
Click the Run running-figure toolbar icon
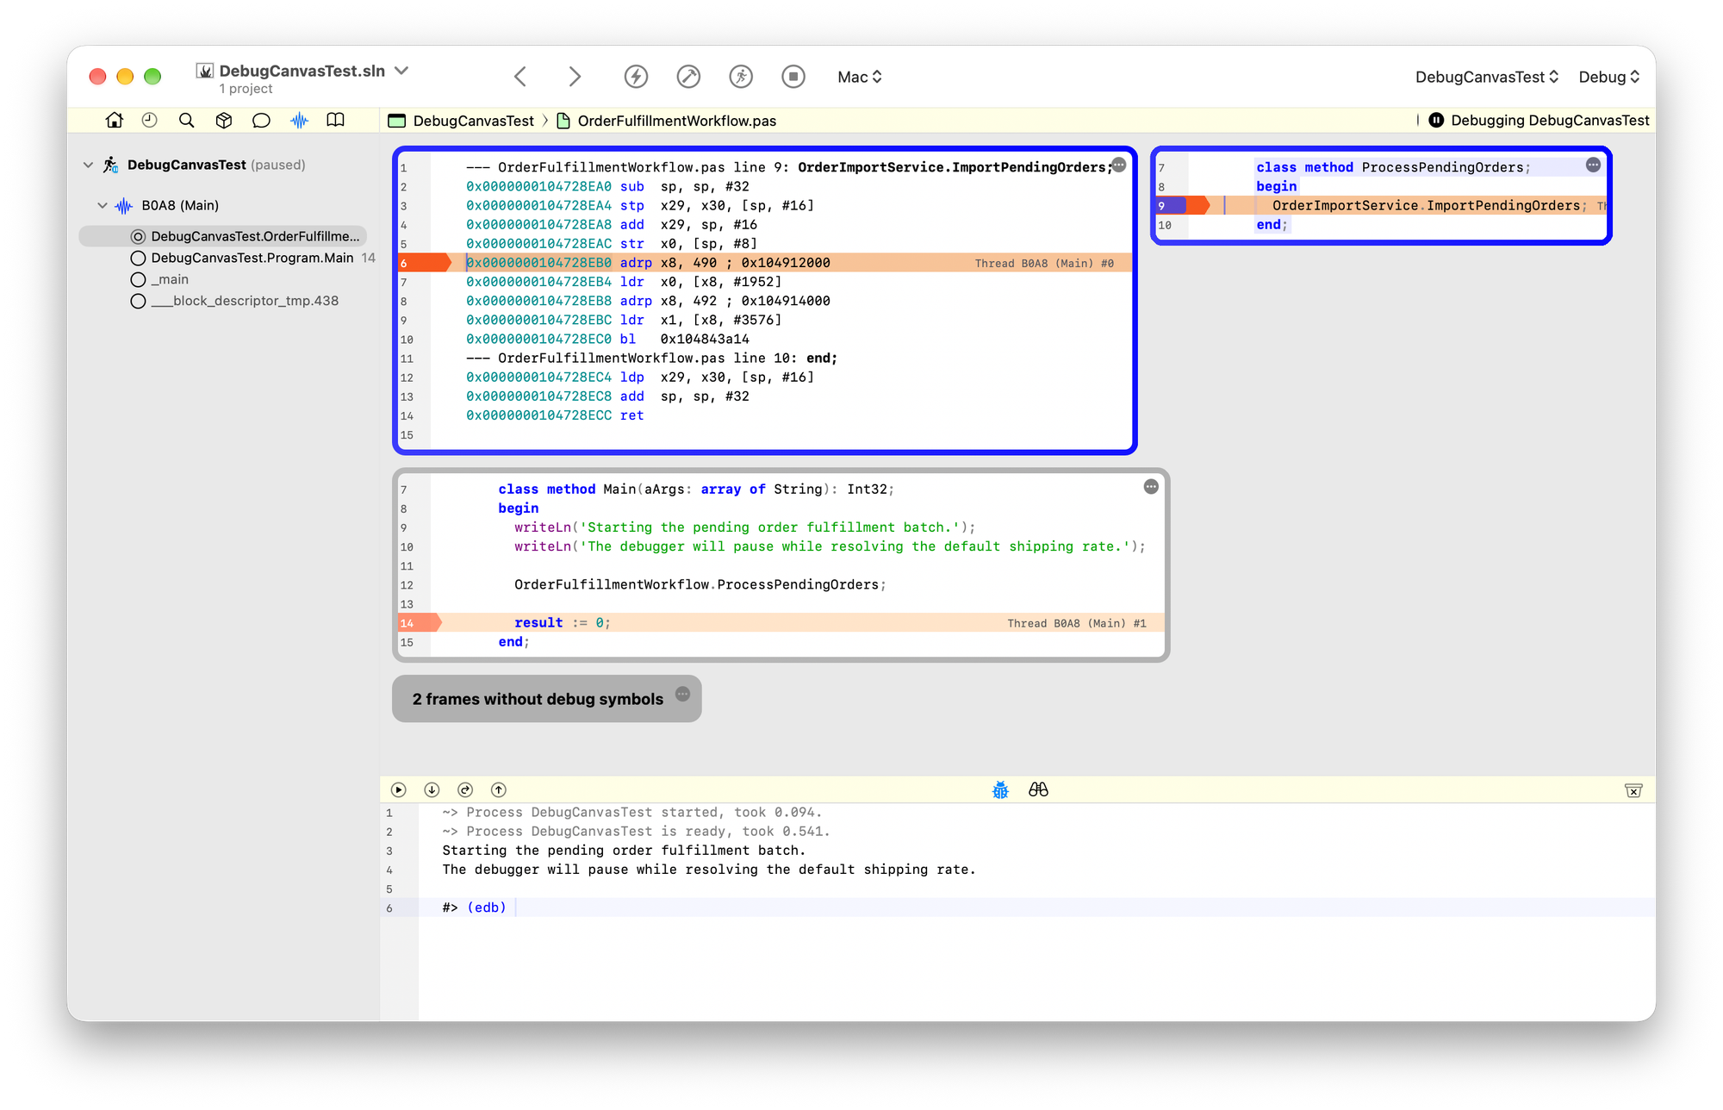[741, 77]
